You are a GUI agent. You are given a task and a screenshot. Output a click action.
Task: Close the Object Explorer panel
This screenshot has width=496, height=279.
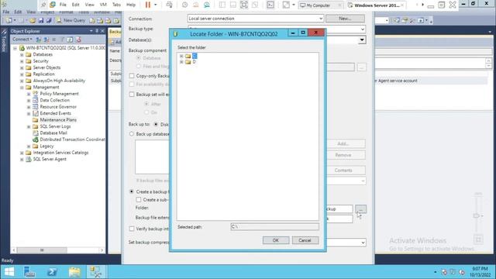pos(102,31)
